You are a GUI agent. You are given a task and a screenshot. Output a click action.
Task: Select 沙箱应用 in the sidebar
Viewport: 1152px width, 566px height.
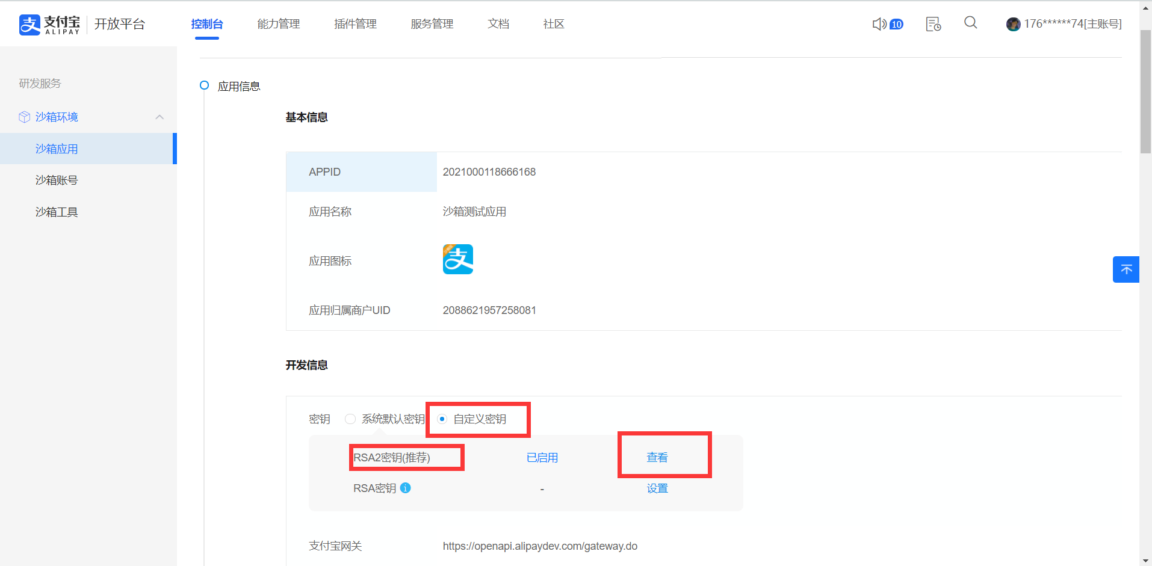click(x=88, y=149)
